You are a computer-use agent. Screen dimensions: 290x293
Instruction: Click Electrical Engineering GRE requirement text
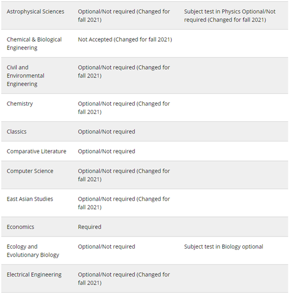[124, 279]
